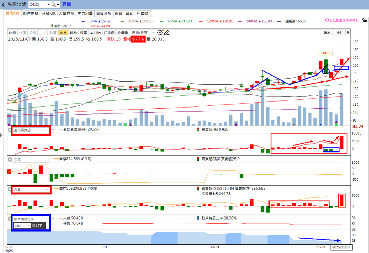Click help question mark beside 主力買賣超

(53, 130)
